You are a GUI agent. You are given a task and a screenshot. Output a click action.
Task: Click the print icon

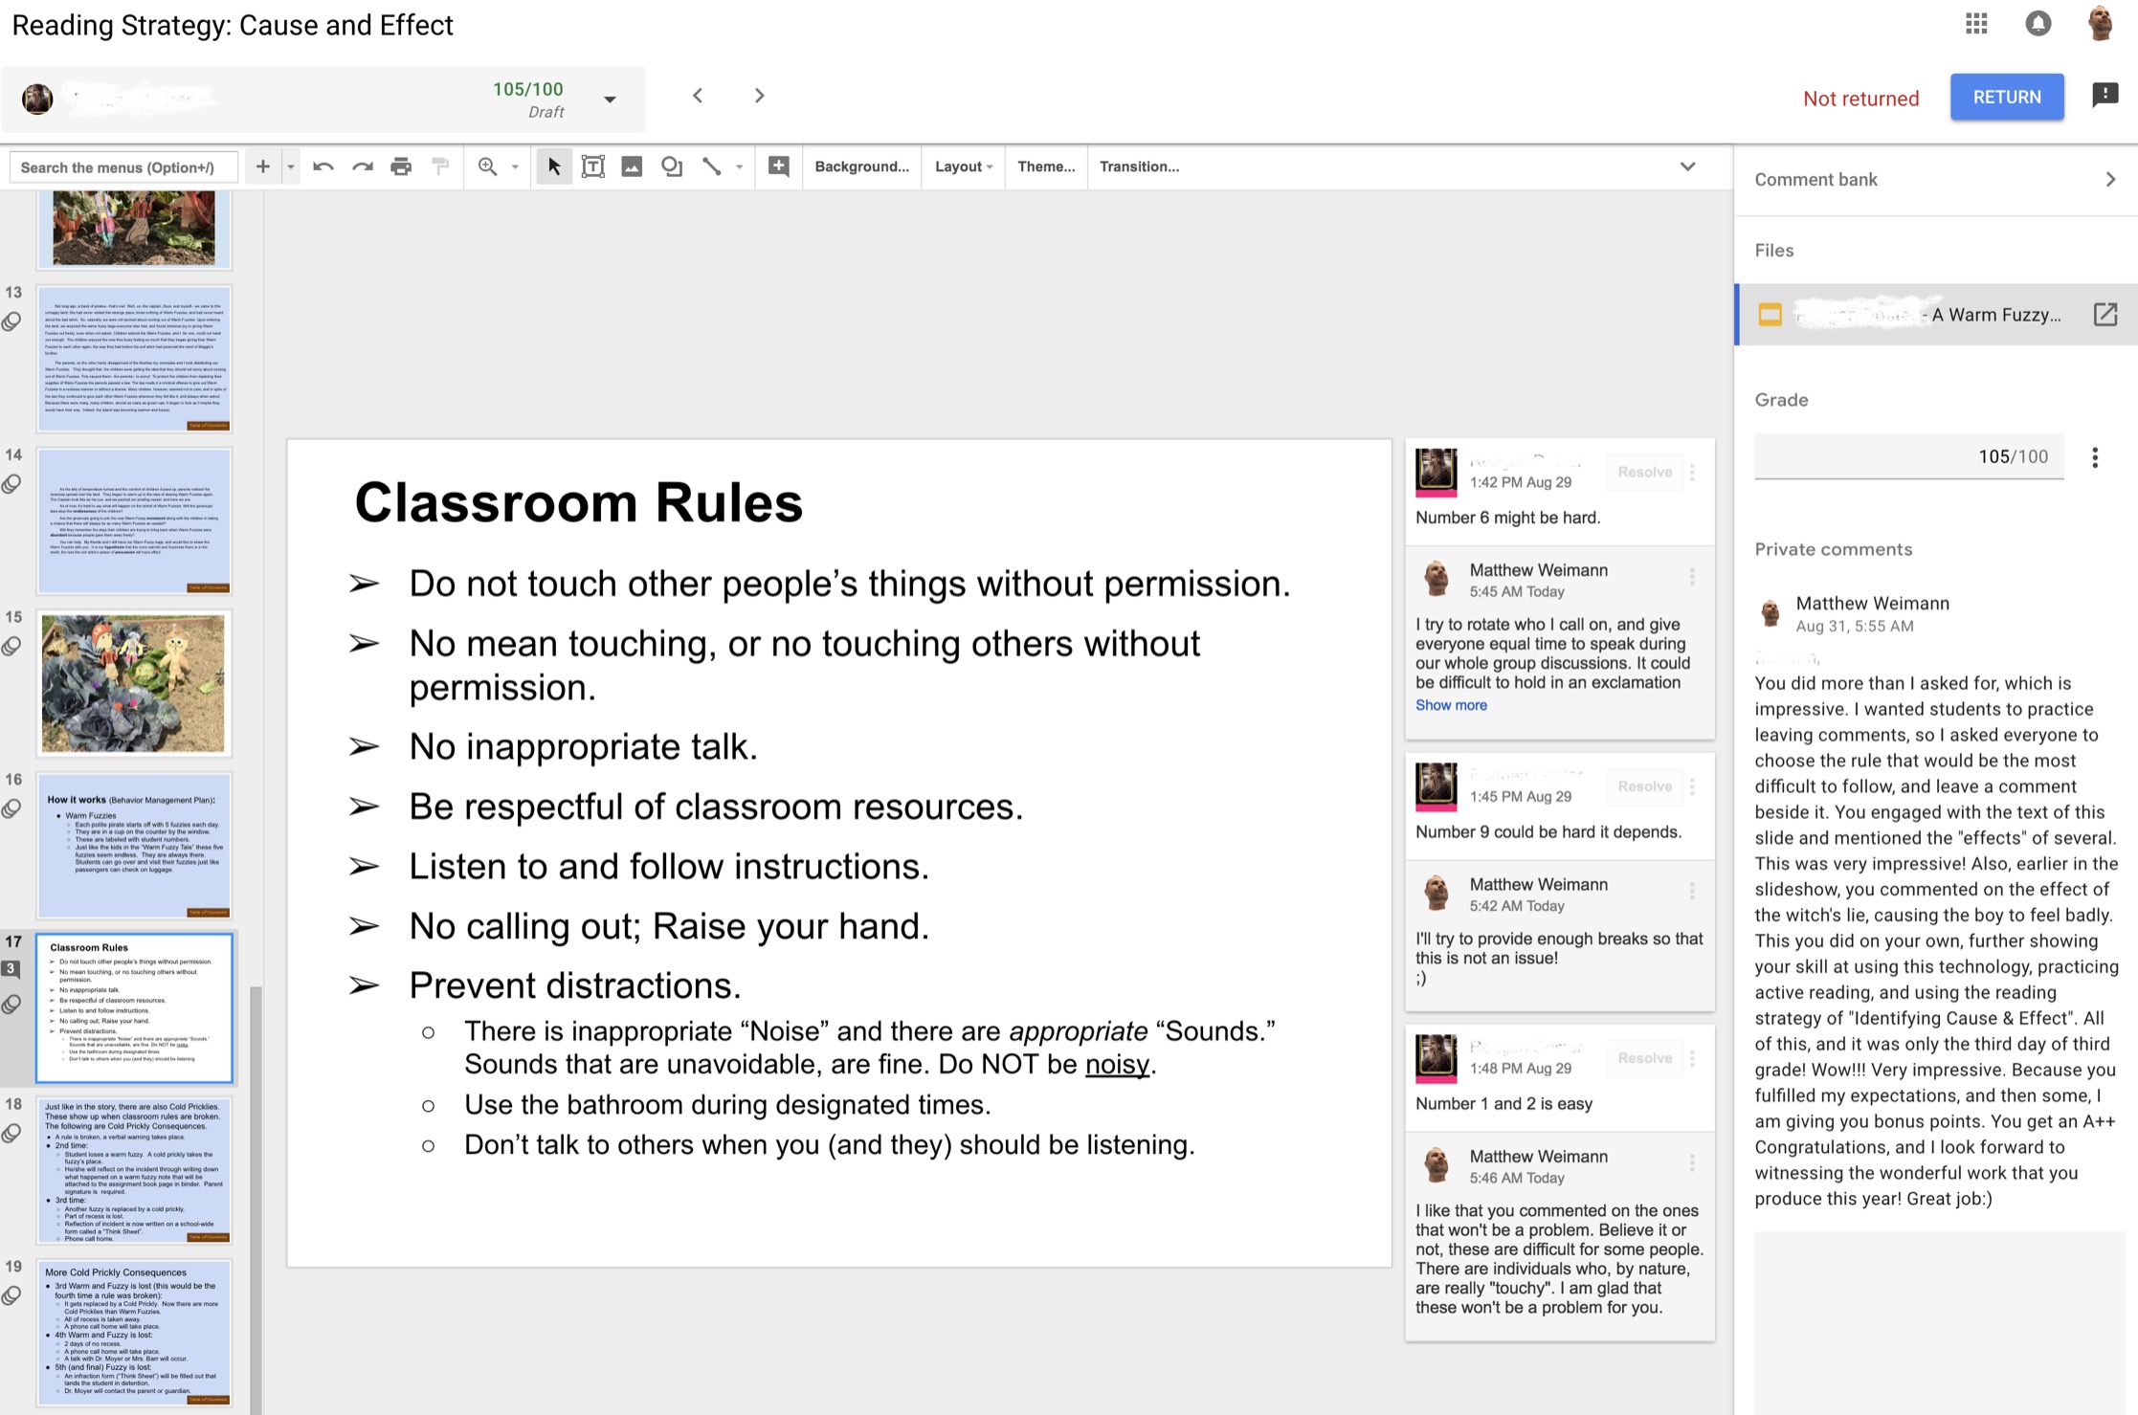(x=401, y=166)
